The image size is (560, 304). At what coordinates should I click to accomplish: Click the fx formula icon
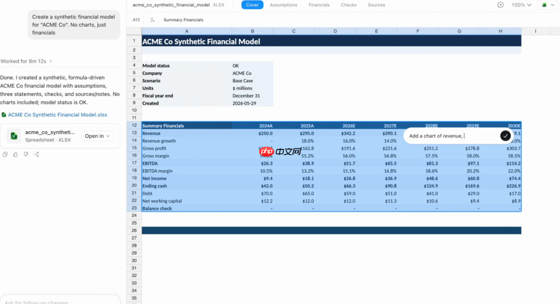(152, 20)
